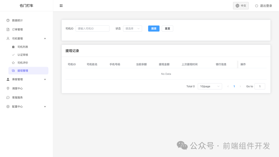Open 司机评价 submenu item
This screenshot has width=279, height=157.
click(28, 63)
